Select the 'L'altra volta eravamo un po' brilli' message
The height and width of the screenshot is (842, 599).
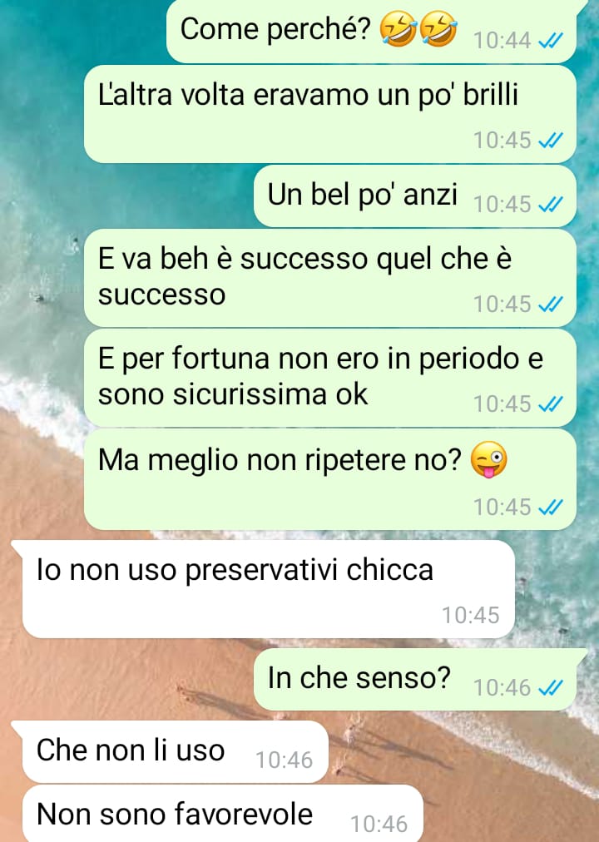[330, 114]
